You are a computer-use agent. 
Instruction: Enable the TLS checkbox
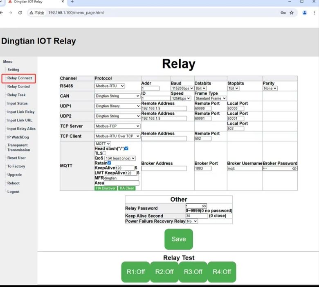[x=104, y=153]
